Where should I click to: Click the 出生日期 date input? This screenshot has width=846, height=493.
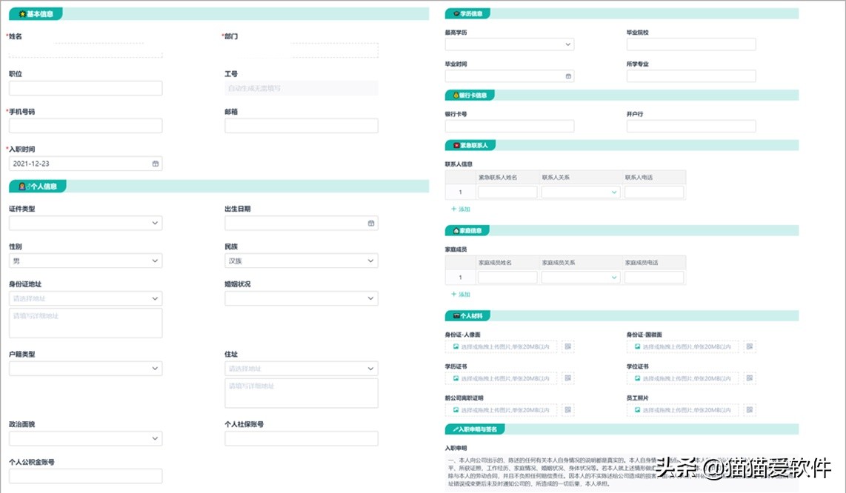point(302,223)
